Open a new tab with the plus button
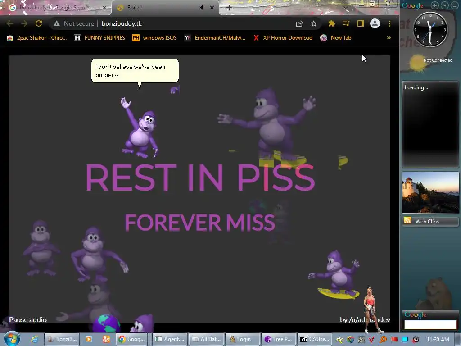Viewport: 461px width, 346px height. [x=229, y=8]
